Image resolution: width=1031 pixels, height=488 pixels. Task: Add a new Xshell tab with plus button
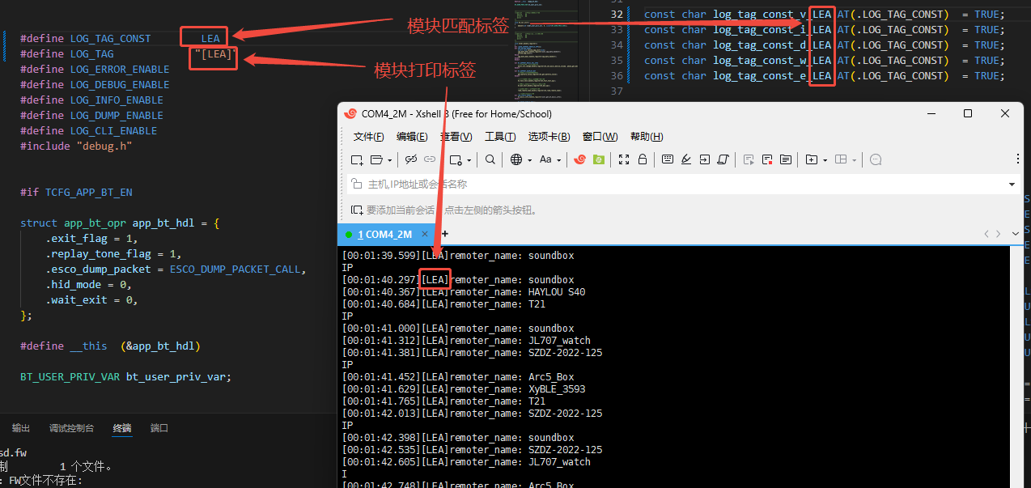(444, 234)
